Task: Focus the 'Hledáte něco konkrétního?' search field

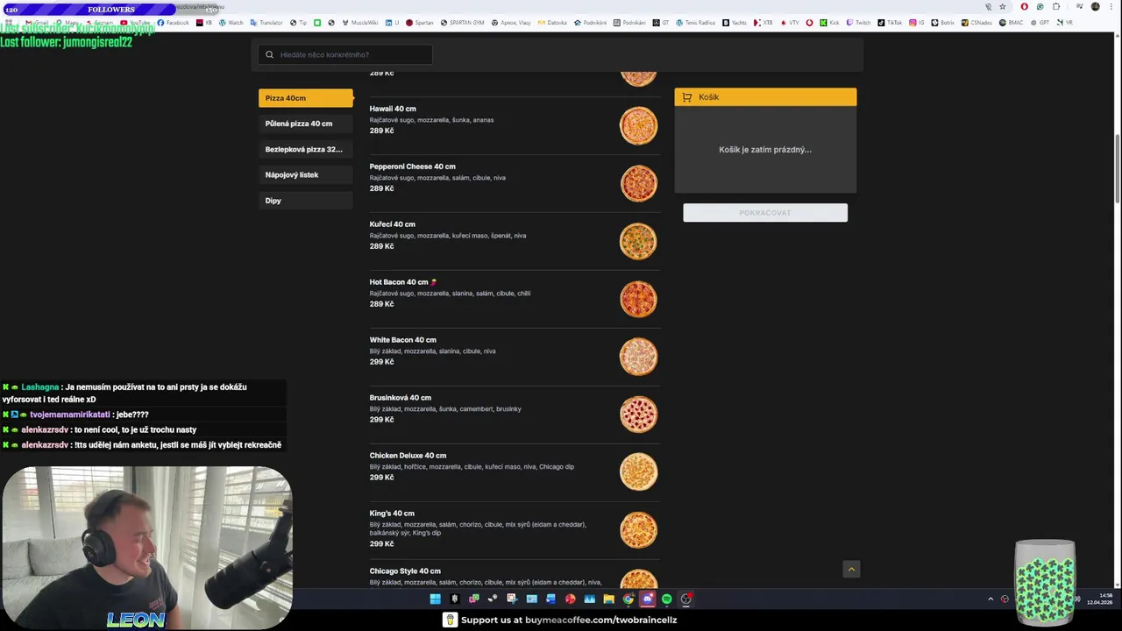Action: [345, 54]
